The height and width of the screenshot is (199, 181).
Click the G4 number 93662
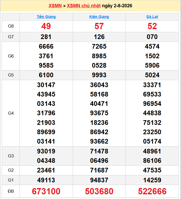tap(99, 142)
